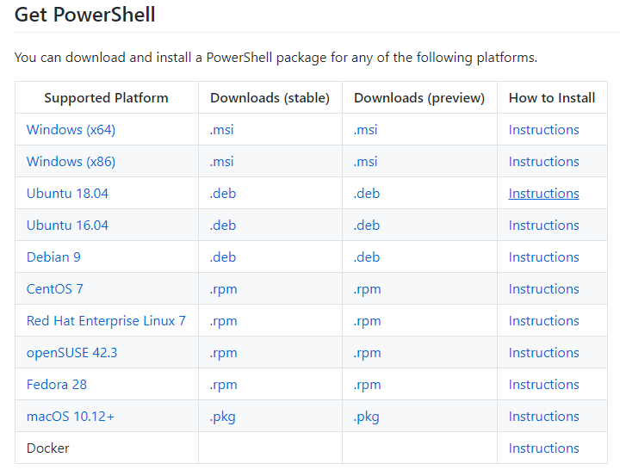Download stable .pkg for macOS 10.12+
The height and width of the screenshot is (476, 620).
coord(223,417)
